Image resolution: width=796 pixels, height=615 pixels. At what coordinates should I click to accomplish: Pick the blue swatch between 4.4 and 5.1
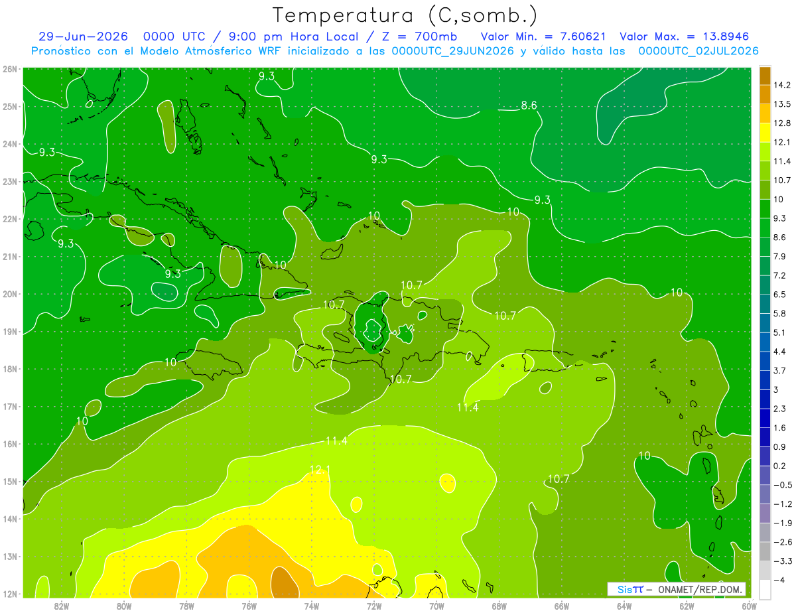click(x=765, y=342)
